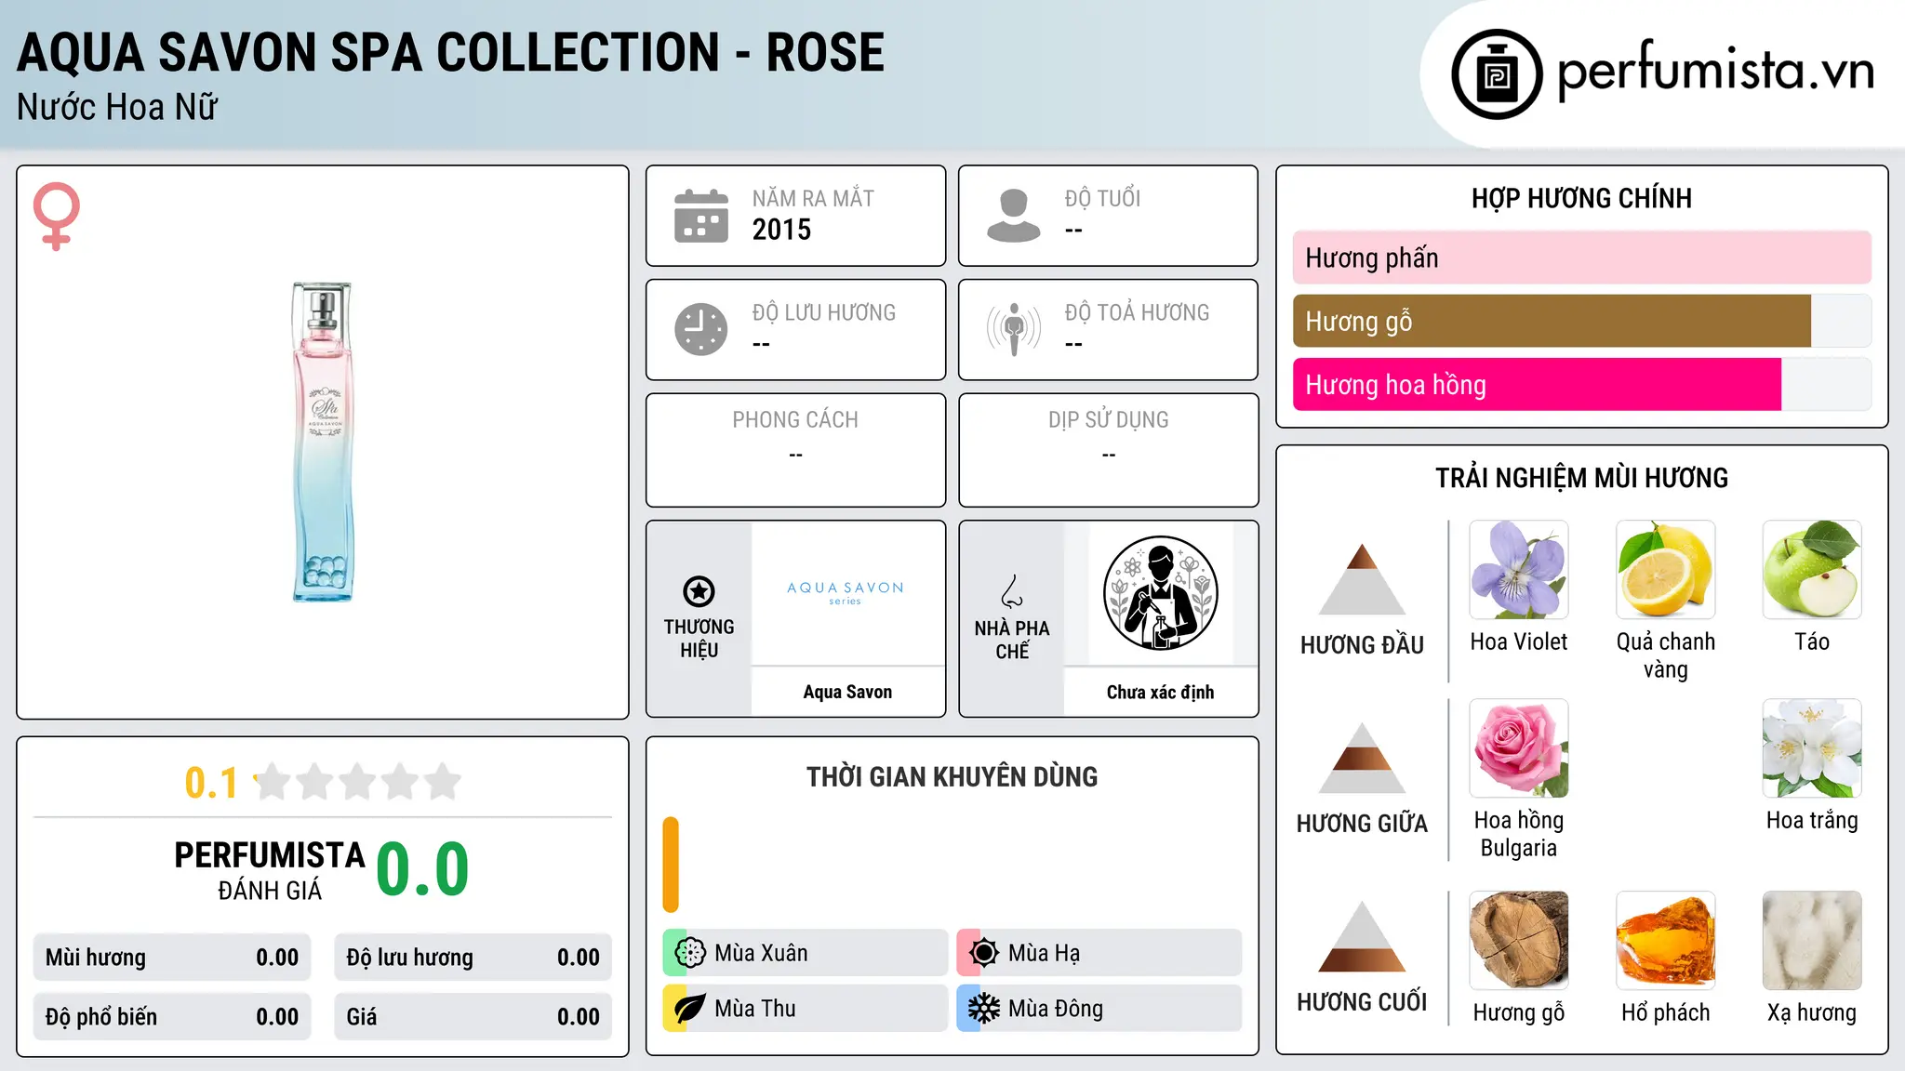Click the Hương Giữa middle-note pyramid icon

1363,758
